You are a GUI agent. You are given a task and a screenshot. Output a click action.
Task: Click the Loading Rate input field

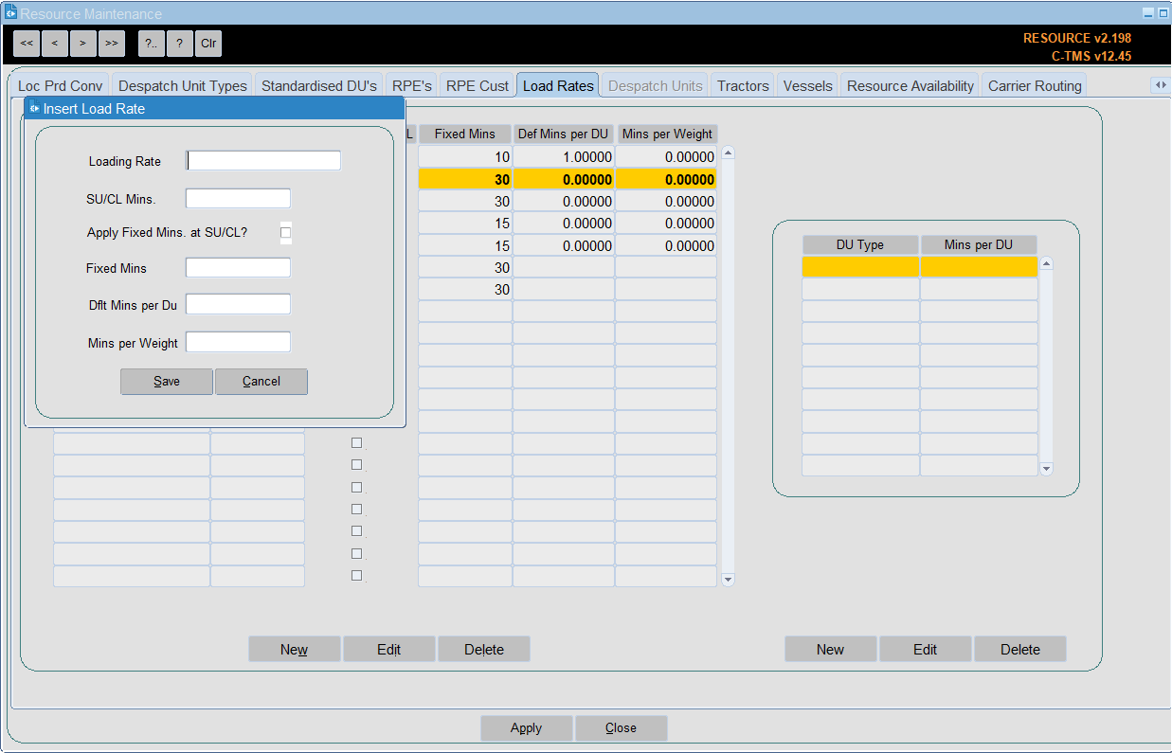click(x=263, y=161)
